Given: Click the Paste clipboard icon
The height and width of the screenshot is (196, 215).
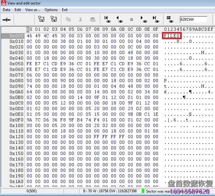Looking at the screenshot, I should [93, 19].
